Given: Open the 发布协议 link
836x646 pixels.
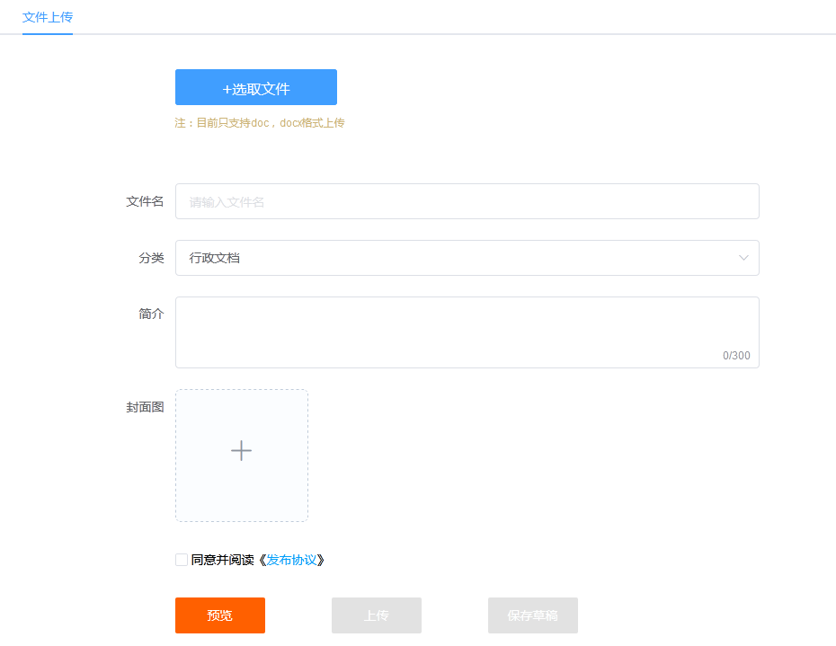Looking at the screenshot, I should point(291,560).
